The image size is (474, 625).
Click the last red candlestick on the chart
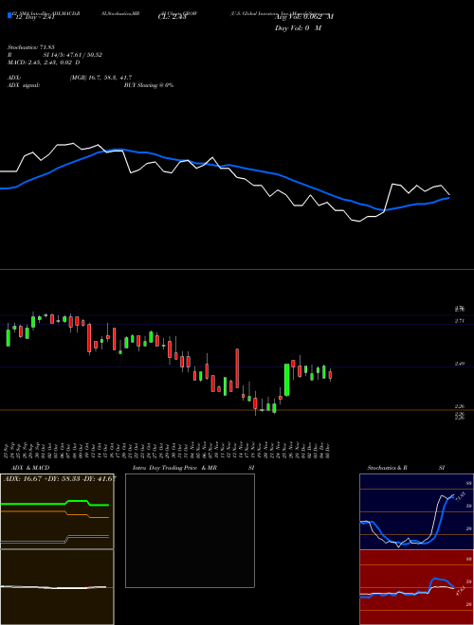tap(330, 375)
